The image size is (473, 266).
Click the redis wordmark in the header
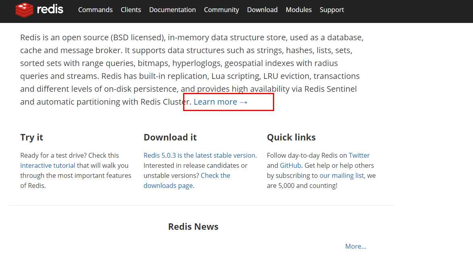tap(50, 9)
